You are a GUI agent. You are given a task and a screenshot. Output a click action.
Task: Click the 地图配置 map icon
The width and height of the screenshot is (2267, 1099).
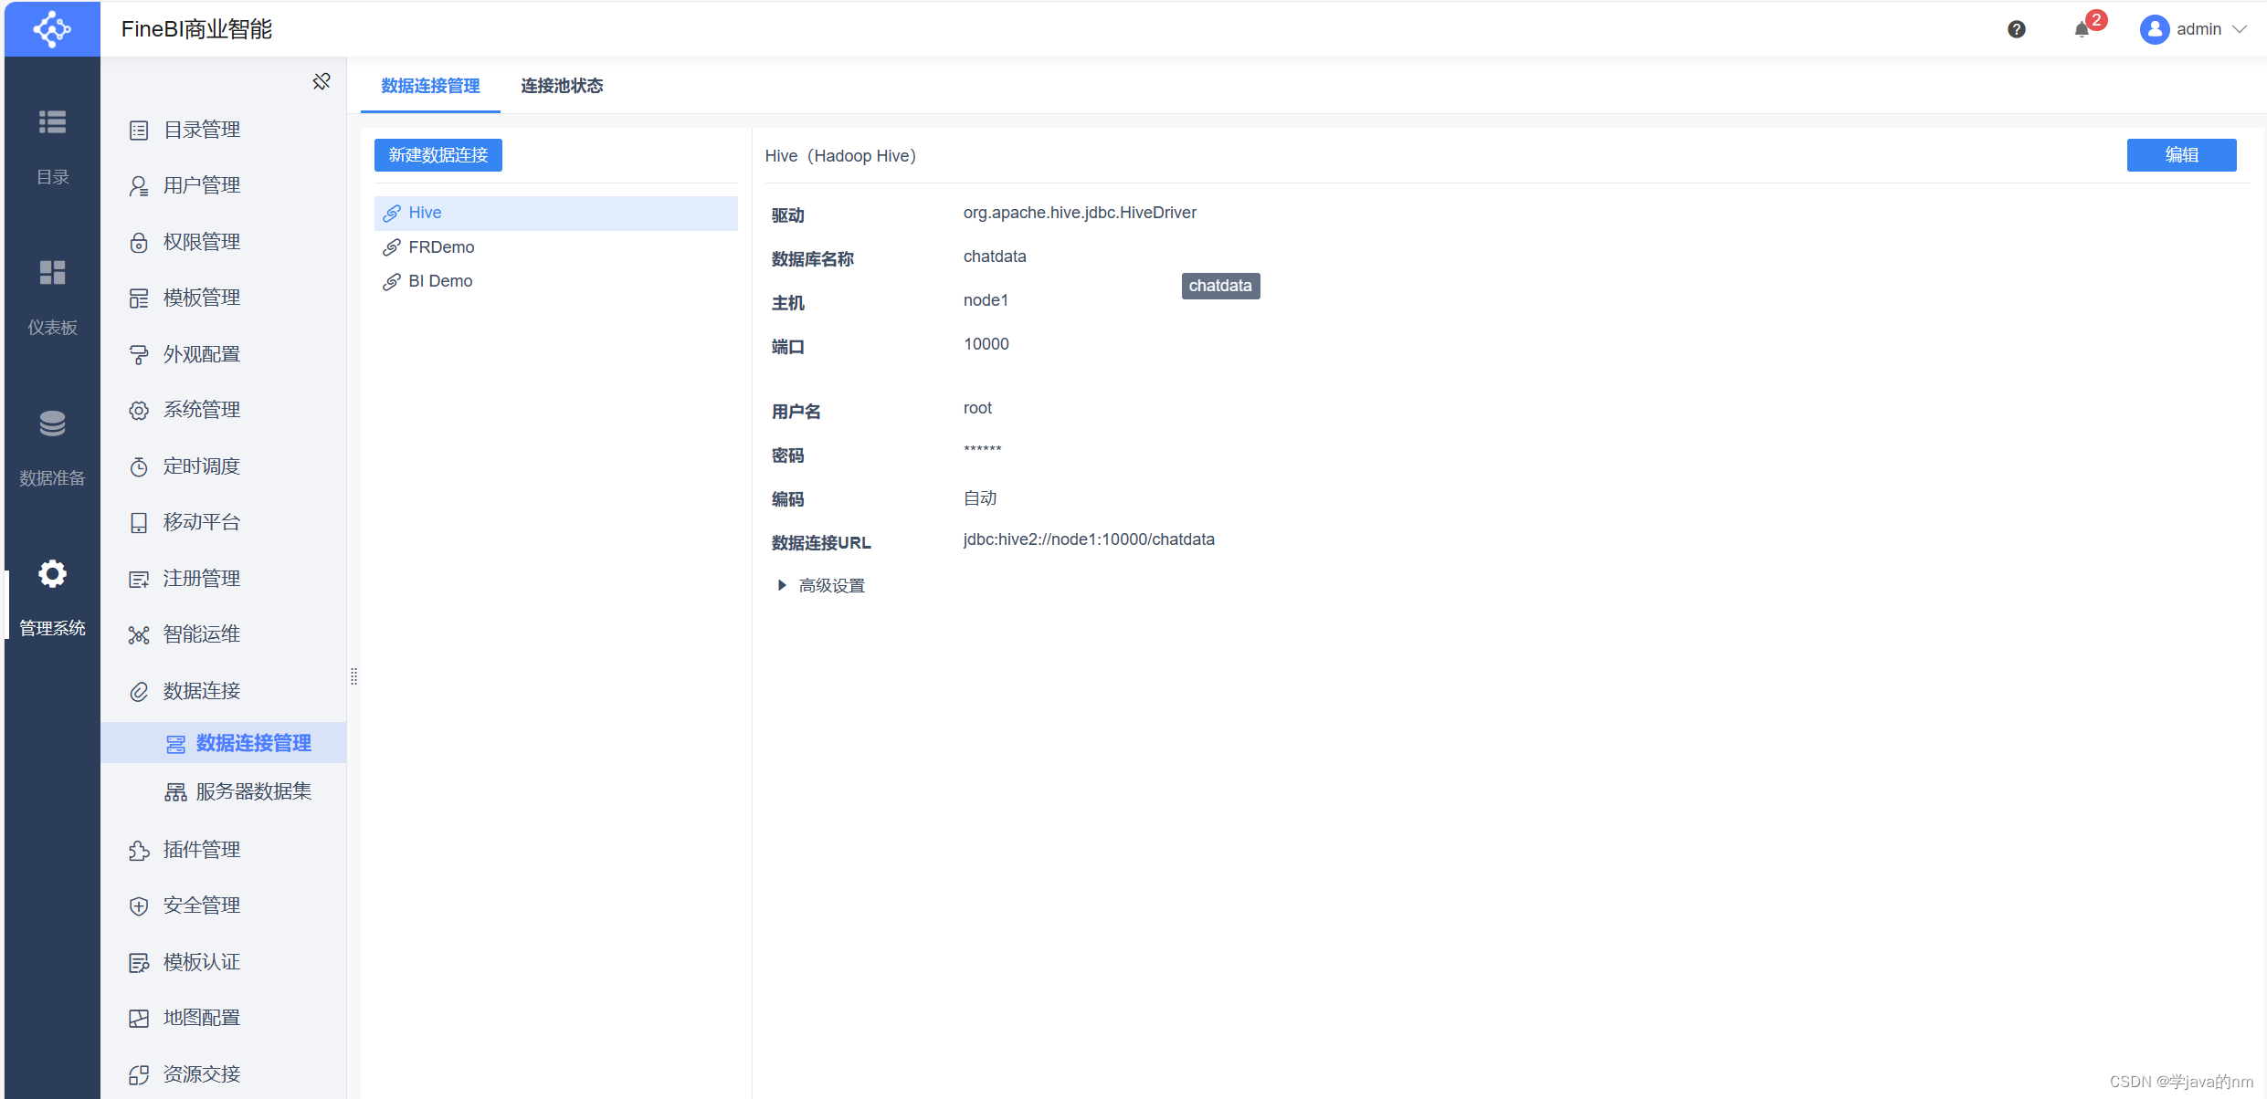tap(139, 1019)
